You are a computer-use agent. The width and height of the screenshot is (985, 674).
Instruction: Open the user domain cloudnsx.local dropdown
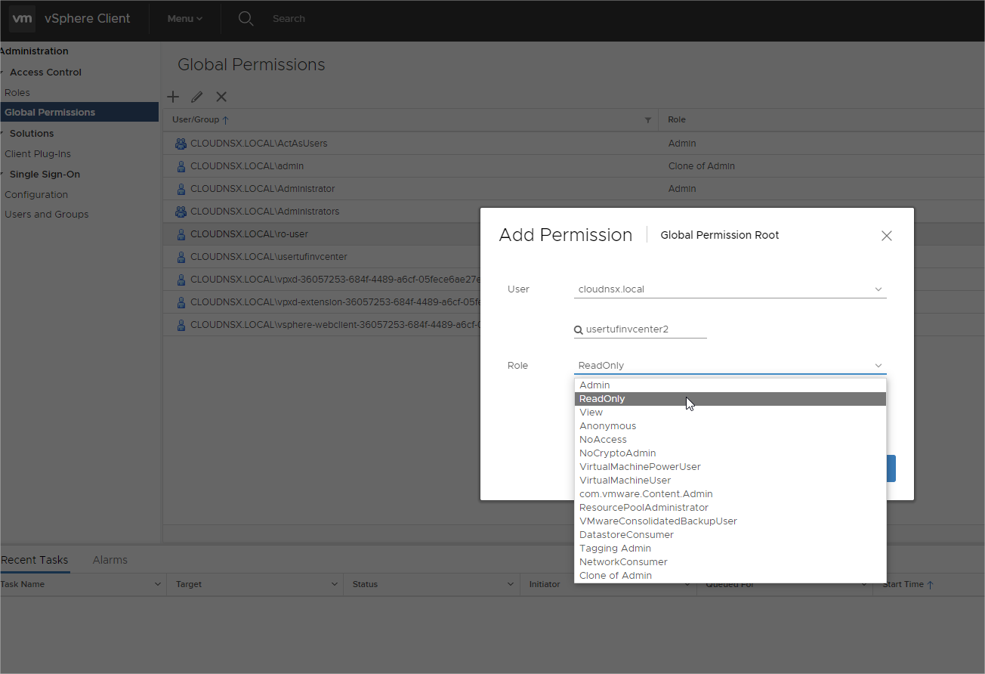point(730,289)
